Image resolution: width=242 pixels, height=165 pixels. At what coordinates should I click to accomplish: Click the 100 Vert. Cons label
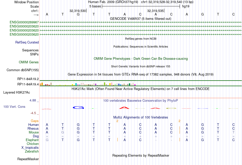click(x=14, y=107)
